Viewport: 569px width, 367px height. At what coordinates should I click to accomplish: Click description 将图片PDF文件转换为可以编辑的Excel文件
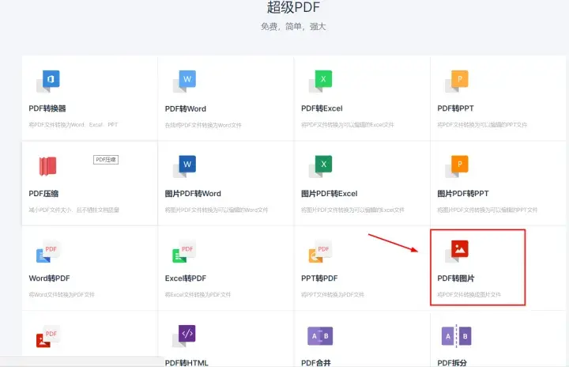point(352,210)
